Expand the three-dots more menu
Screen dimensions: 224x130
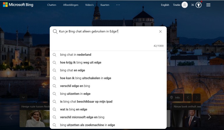click(x=118, y=5)
